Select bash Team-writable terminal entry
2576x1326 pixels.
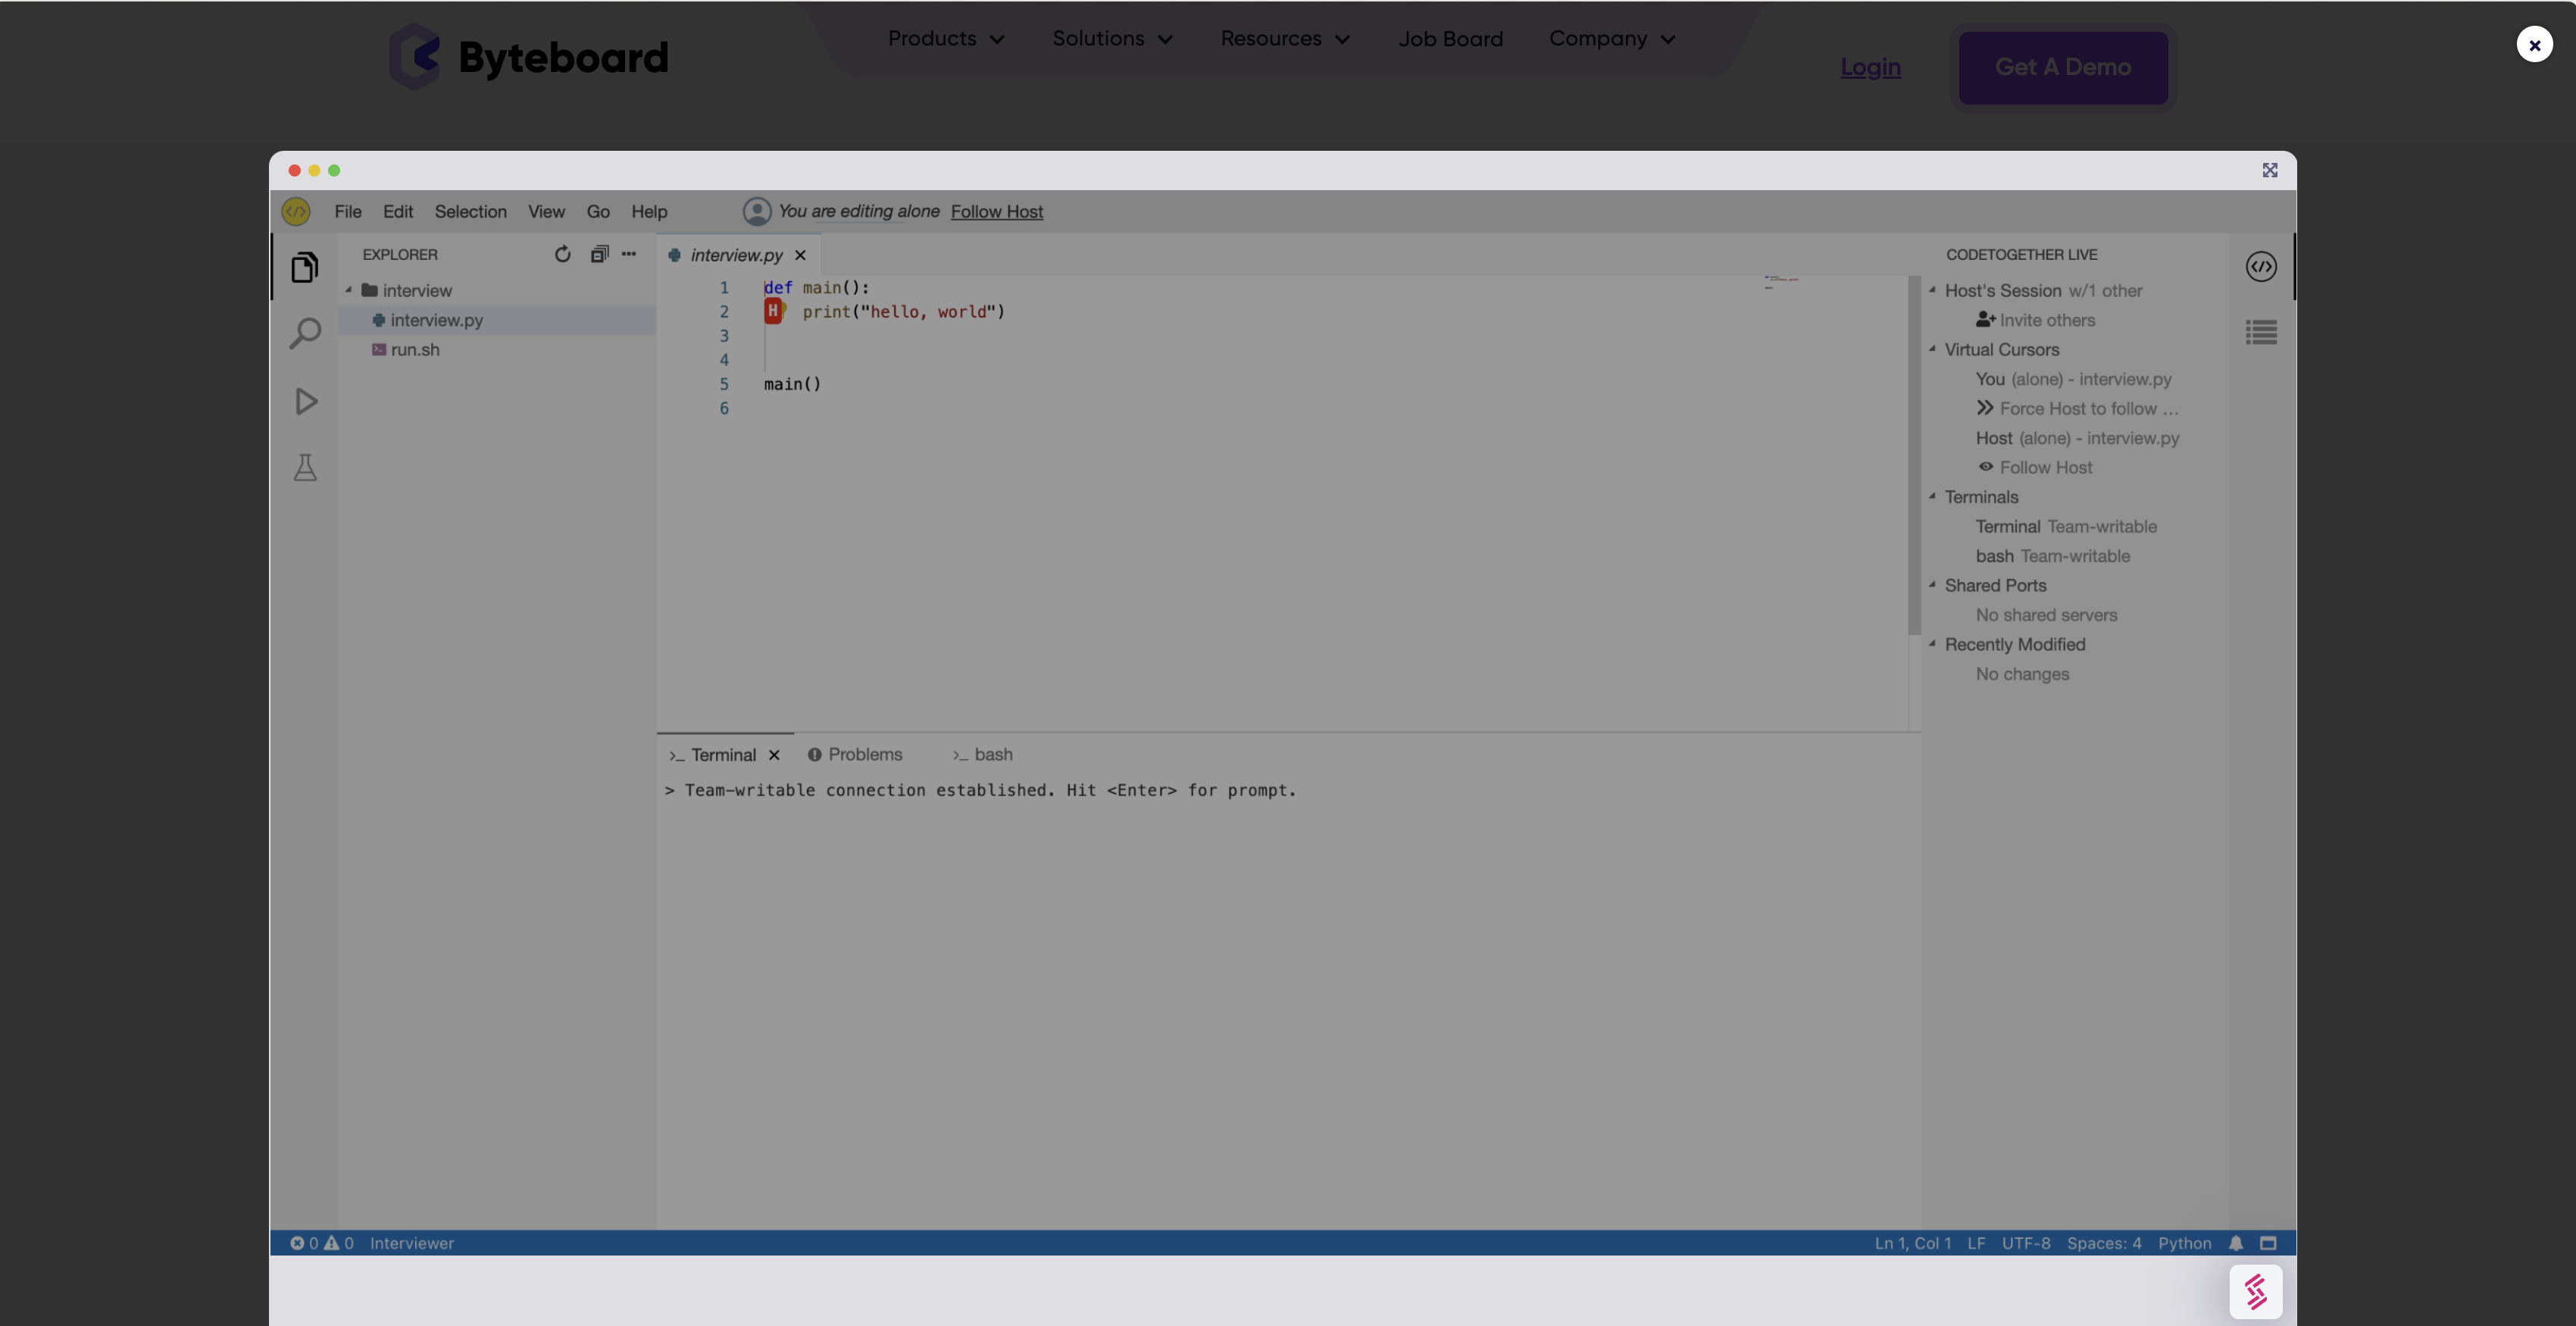coord(2052,556)
